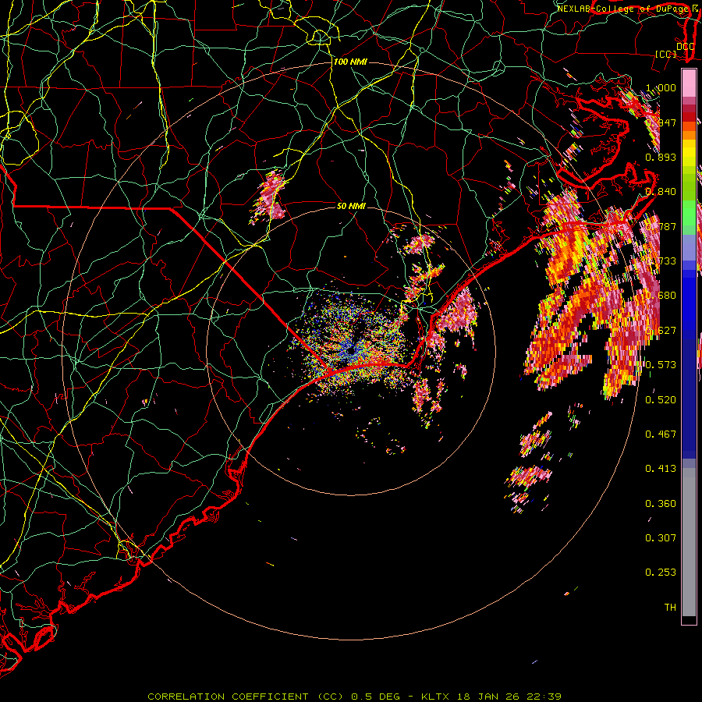Click the 0.5 DEG elevation text
Viewport: 702px width, 702px height.
tap(375, 697)
